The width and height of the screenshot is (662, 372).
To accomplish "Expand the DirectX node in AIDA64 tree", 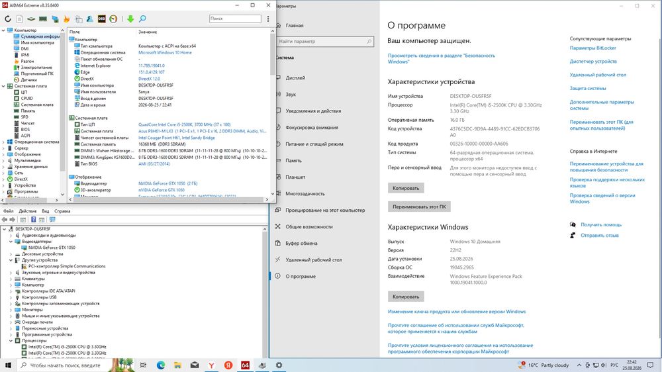I will 3,179.
